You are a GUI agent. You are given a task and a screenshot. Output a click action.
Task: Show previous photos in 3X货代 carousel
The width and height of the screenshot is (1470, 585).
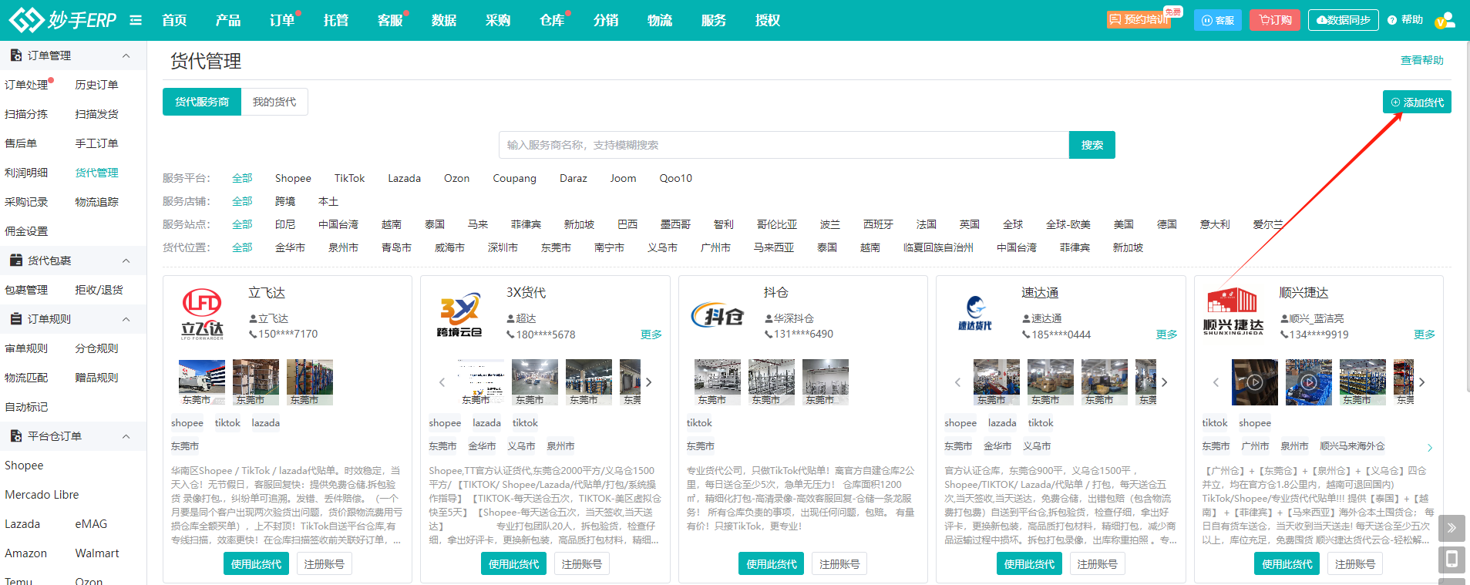[x=442, y=382]
